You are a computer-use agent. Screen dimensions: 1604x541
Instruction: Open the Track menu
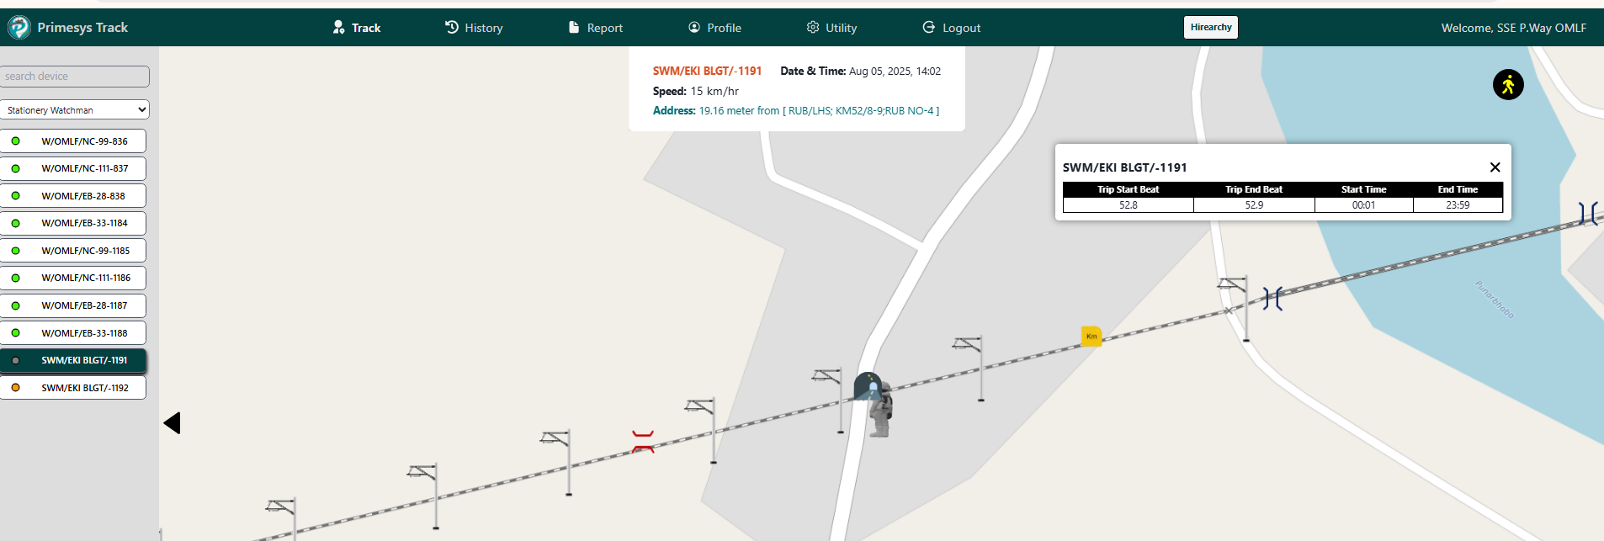(357, 28)
